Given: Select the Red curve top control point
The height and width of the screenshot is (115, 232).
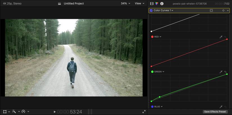Looking at the screenshot, I should pyautogui.click(x=227, y=39).
